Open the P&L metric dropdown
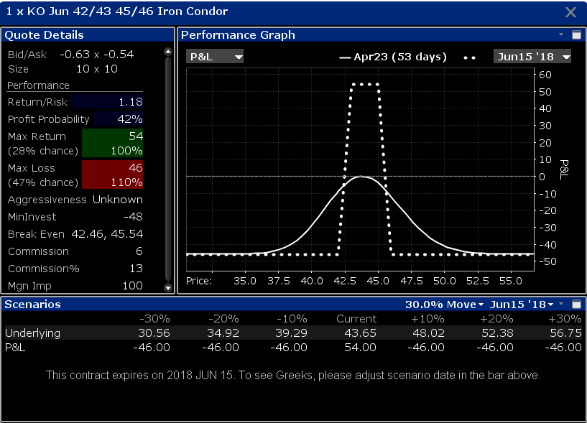This screenshot has width=587, height=423. [x=215, y=55]
